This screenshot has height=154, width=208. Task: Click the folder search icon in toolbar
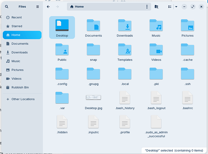[x=156, y=6]
